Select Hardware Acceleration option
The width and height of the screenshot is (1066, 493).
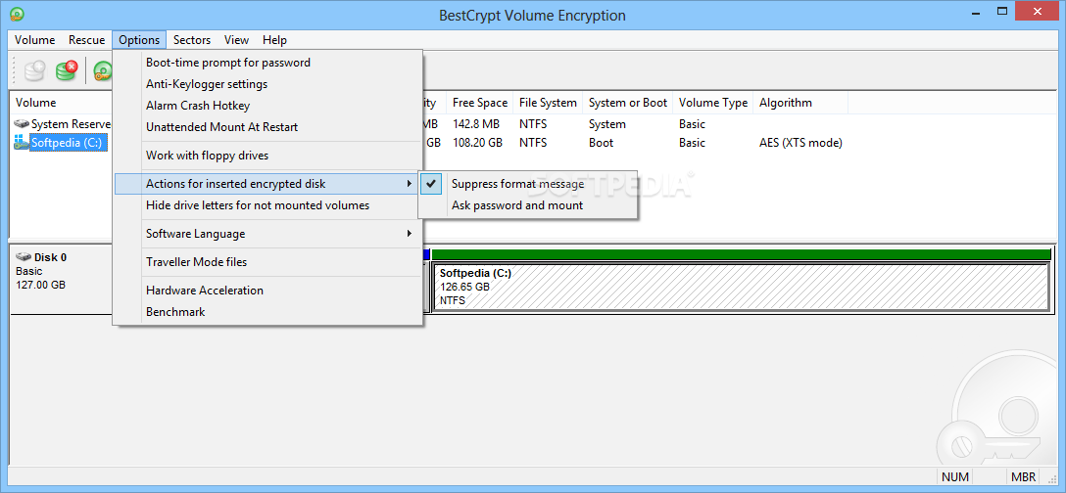tap(267, 291)
